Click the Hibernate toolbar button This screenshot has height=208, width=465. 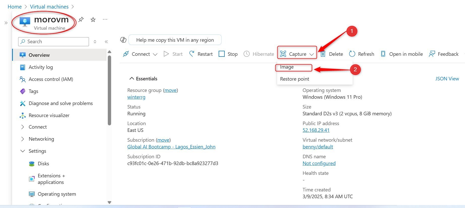(259, 54)
